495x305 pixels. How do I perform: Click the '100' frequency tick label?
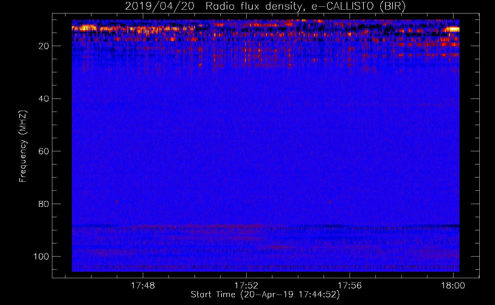pyautogui.click(x=41, y=257)
